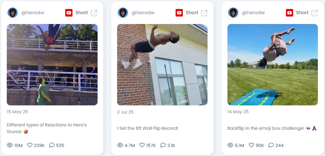
Task: Open external link icon on emoji box card
Action: pyautogui.click(x=314, y=13)
